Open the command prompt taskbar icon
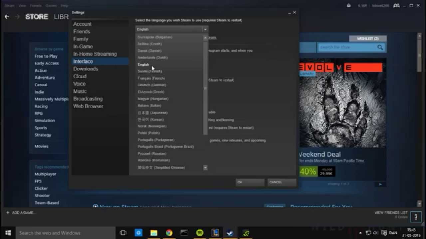The width and height of the screenshot is (426, 239). click(x=184, y=233)
